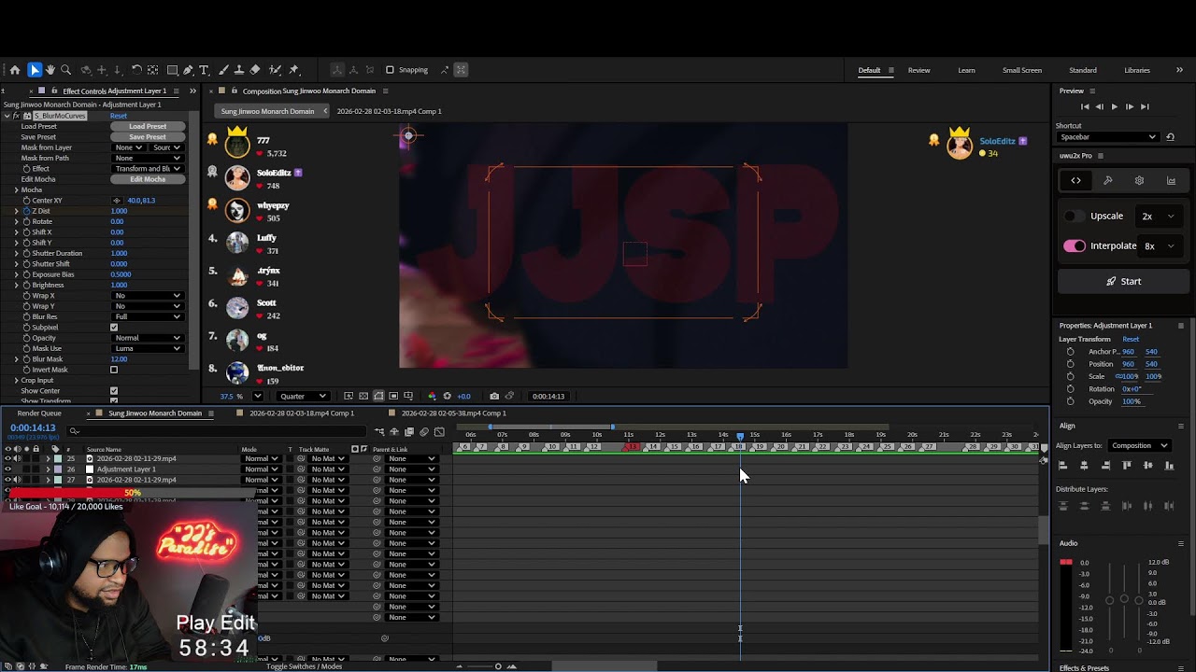Open the 2026-02-28 02-05-38.mp4 Comp 1 tab
Viewport: 1196px width, 672px height.
(453, 413)
